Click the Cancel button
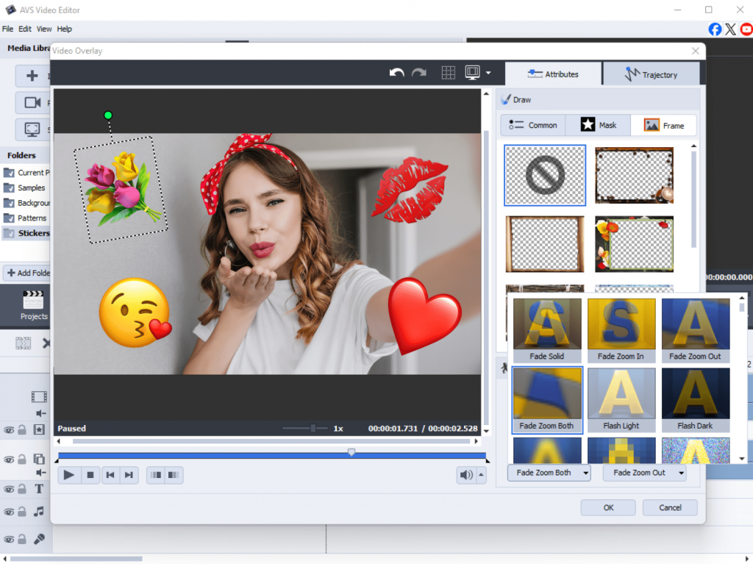 pos(670,507)
